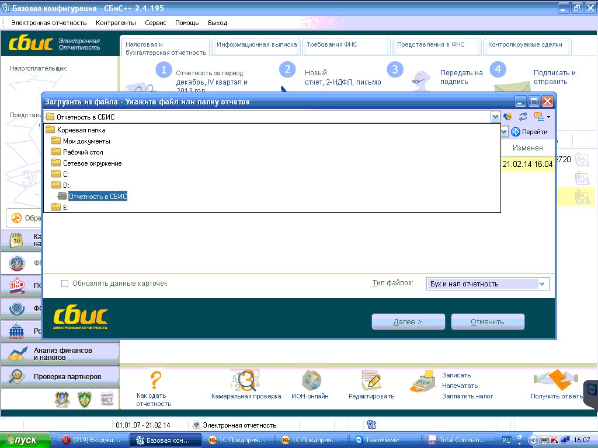
Task: Open Как сдать отчетность question mark help
Action: (x=156, y=380)
